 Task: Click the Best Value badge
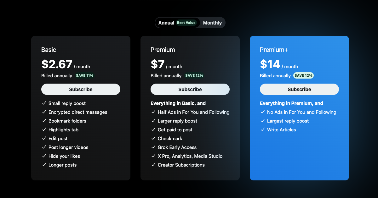pos(186,23)
